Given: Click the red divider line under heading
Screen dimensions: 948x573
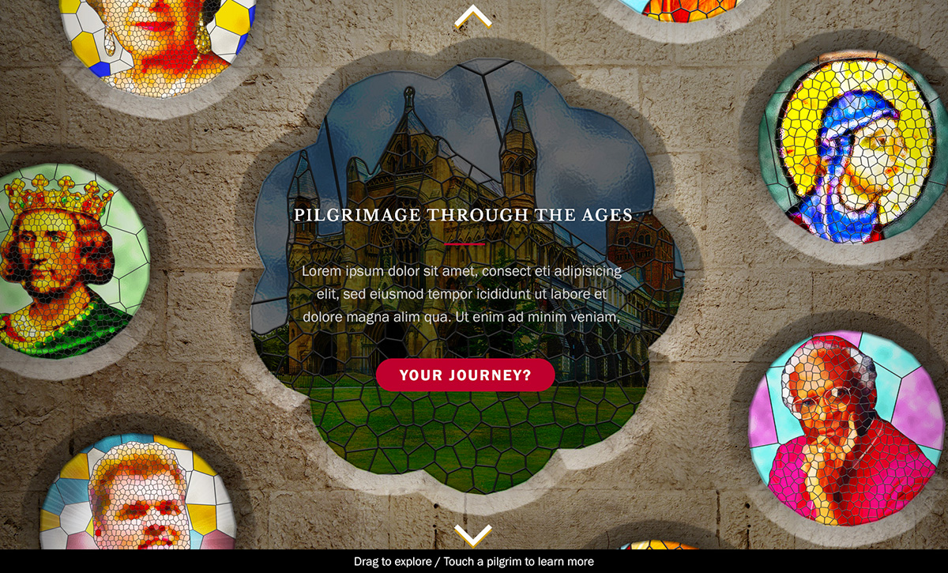Looking at the screenshot, I should tap(465, 244).
